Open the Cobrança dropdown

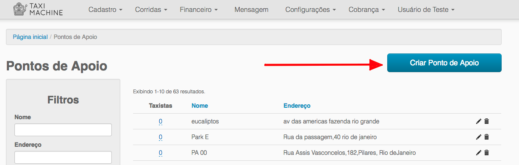[367, 9]
